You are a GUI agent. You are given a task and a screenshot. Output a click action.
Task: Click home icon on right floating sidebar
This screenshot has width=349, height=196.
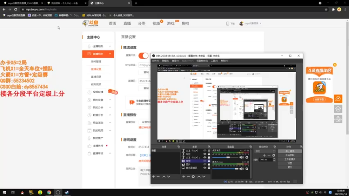coord(338,109)
